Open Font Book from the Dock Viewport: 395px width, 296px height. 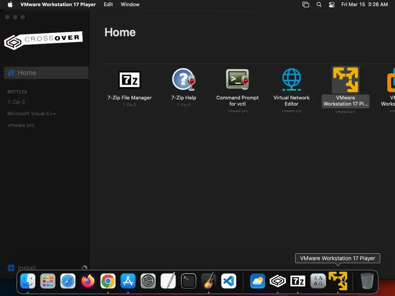pyautogui.click(x=318, y=281)
